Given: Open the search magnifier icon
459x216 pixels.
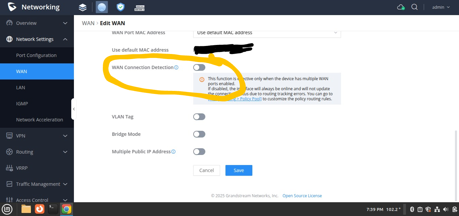Looking at the screenshot, I should (414, 7).
